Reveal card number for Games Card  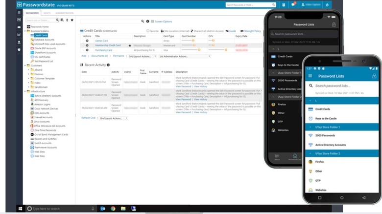coord(193,41)
